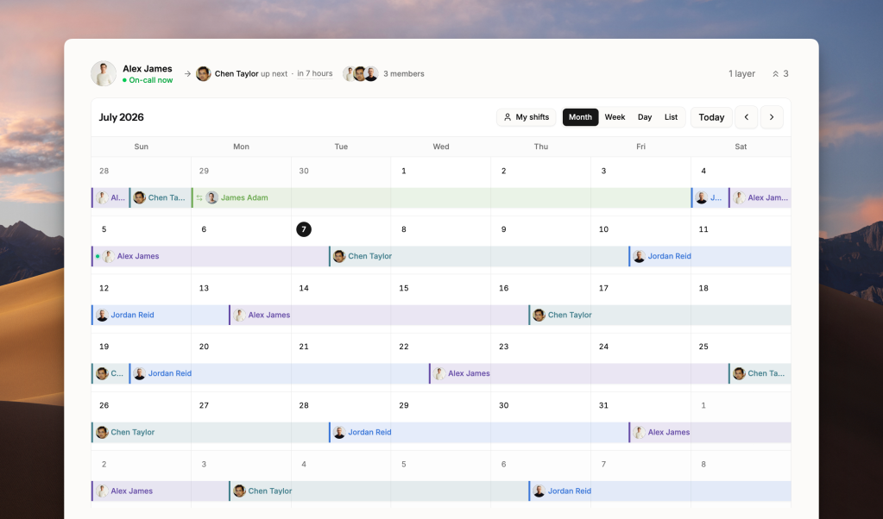This screenshot has width=883, height=519.
Task: Click date number 1 under Wed
Action: pos(403,171)
